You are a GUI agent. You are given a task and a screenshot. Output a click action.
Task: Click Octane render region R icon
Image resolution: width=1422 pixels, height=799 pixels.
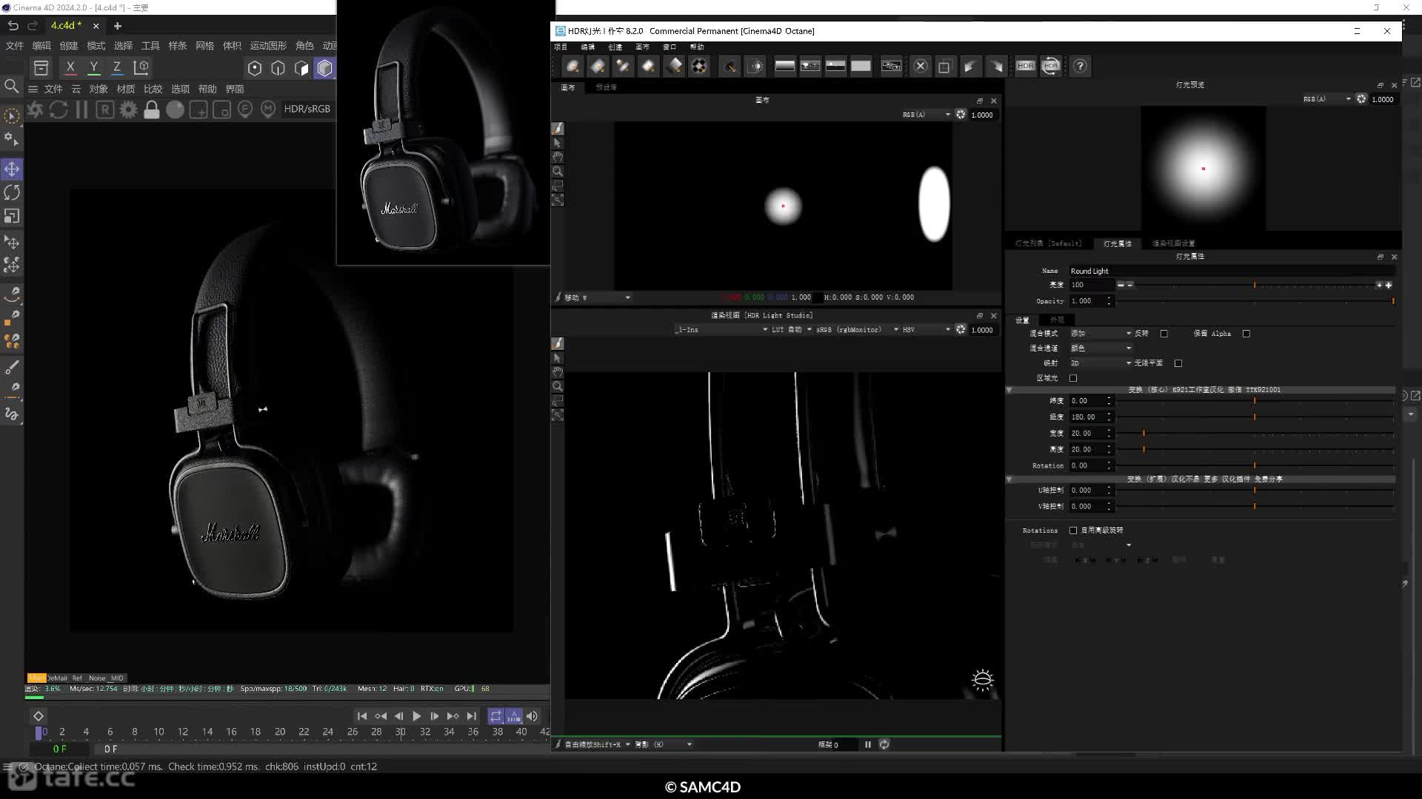point(105,109)
